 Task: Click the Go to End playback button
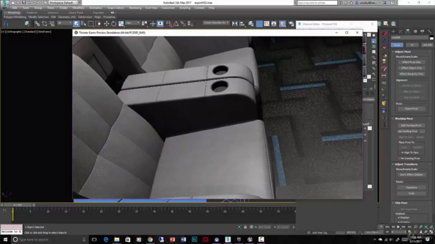click(409, 227)
